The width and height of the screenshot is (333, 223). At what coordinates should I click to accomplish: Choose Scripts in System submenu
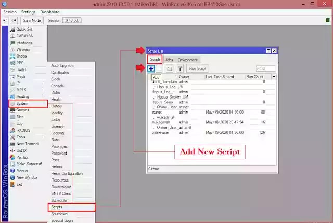click(x=72, y=207)
